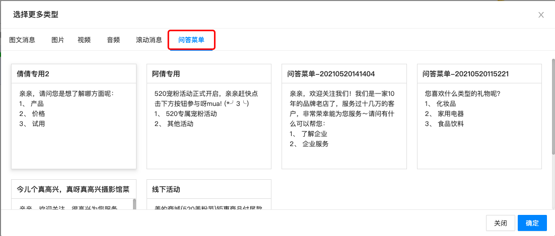Choose the 阿倩专用 card title
This screenshot has height=236, width=555.
(166, 74)
